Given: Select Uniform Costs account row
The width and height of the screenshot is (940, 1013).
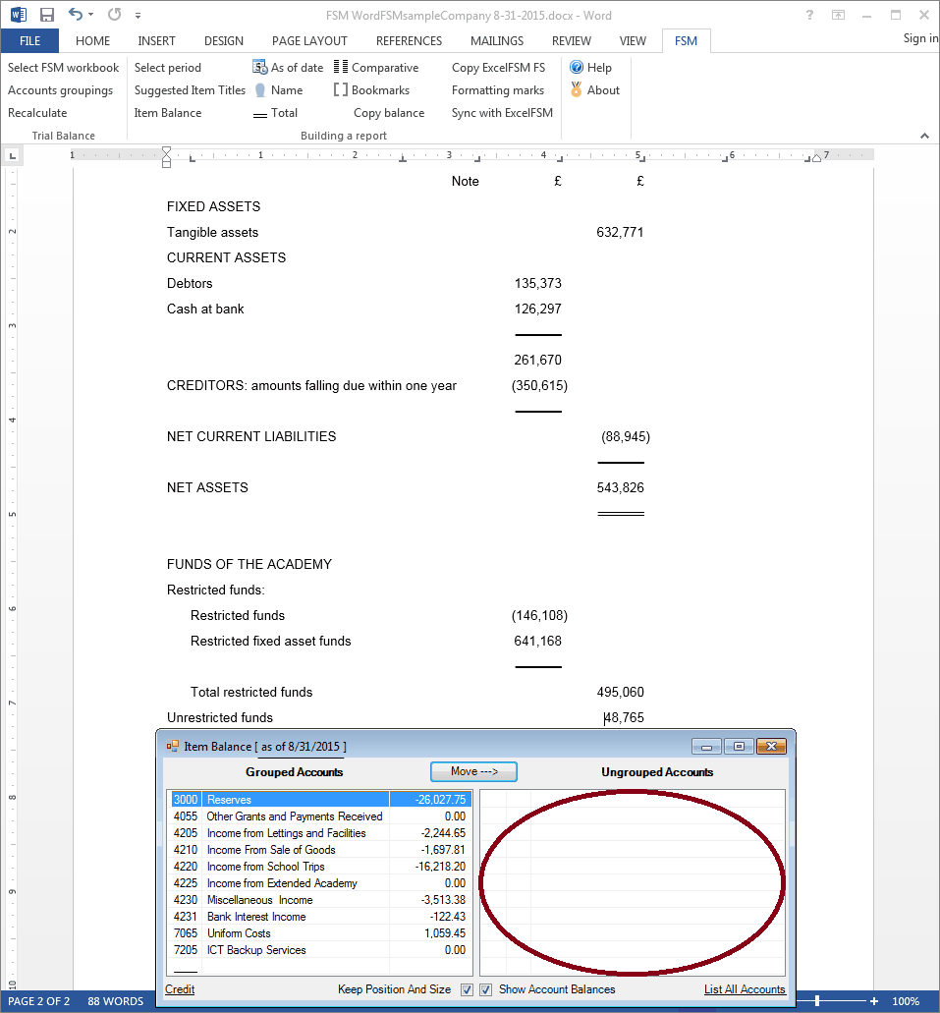Looking at the screenshot, I should [320, 932].
